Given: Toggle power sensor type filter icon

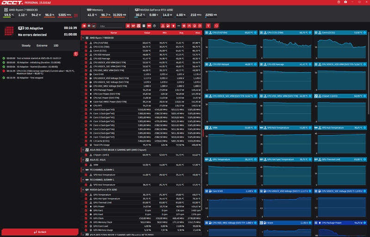Looking at the screenshot, I should (173, 26).
